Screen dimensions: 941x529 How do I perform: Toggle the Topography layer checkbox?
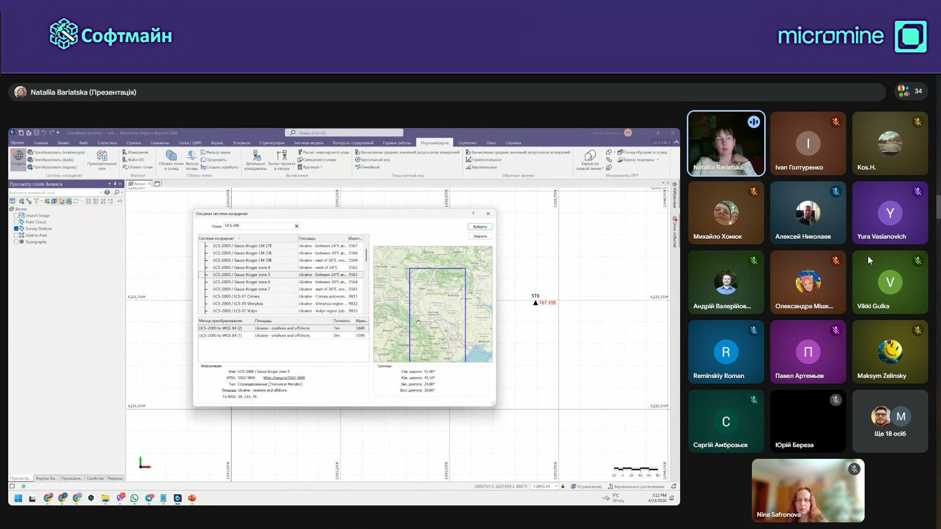point(16,242)
